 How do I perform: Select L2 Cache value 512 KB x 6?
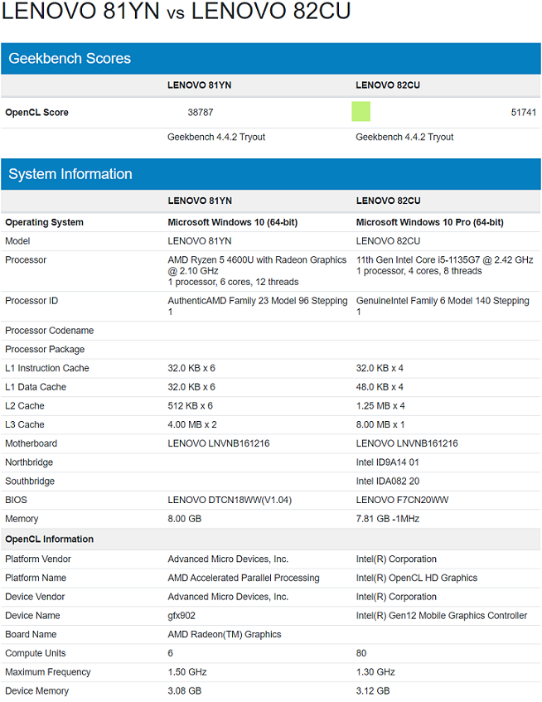pyautogui.click(x=191, y=405)
